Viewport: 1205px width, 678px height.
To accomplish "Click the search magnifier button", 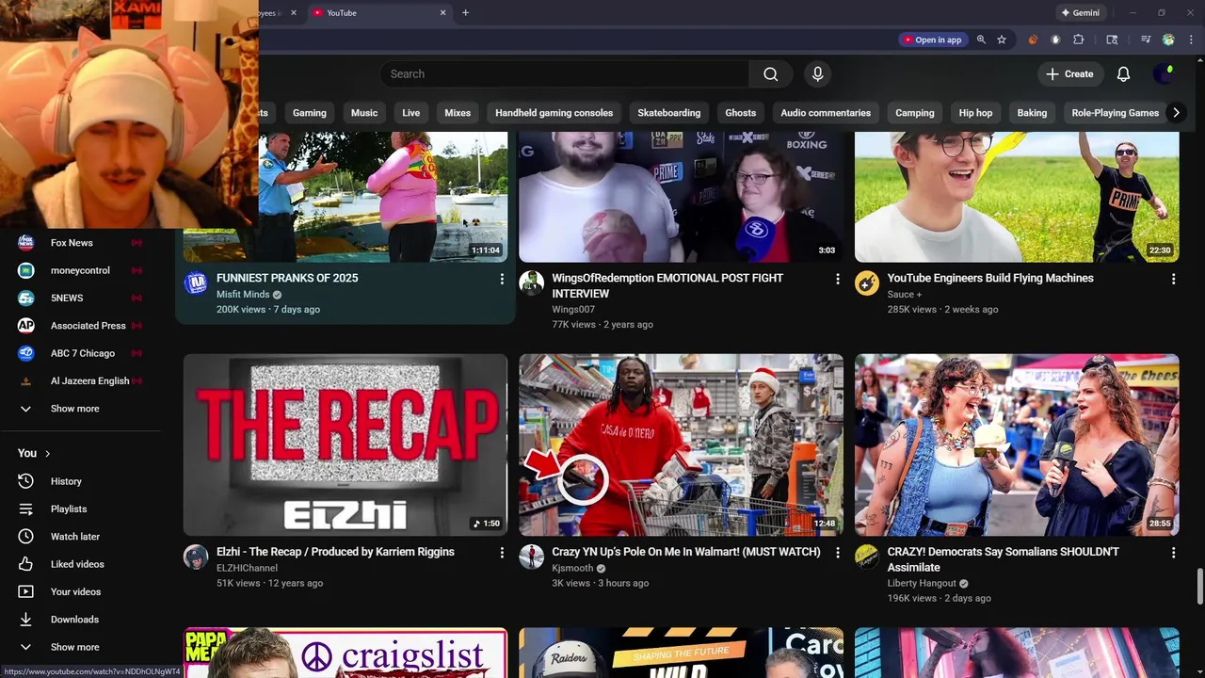I will pos(770,74).
